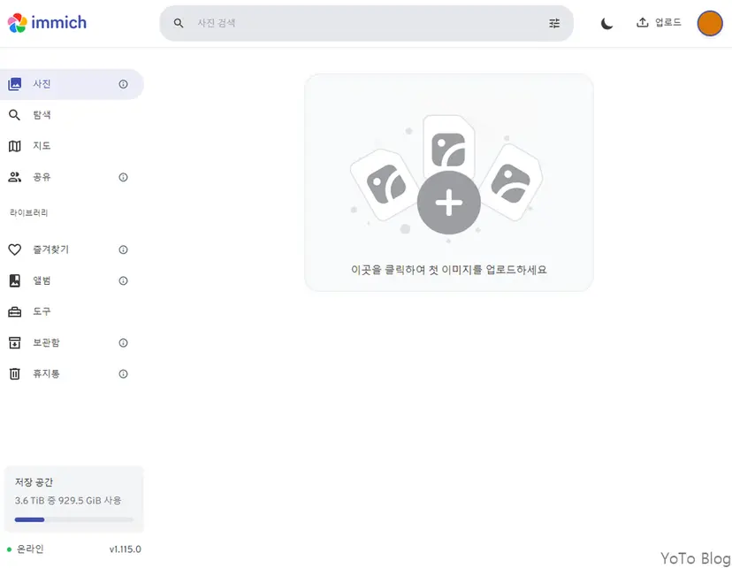Open the 지도 map view

point(42,146)
